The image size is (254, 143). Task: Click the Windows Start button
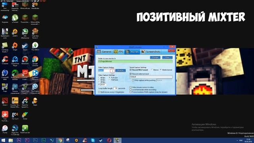(x=3, y=140)
